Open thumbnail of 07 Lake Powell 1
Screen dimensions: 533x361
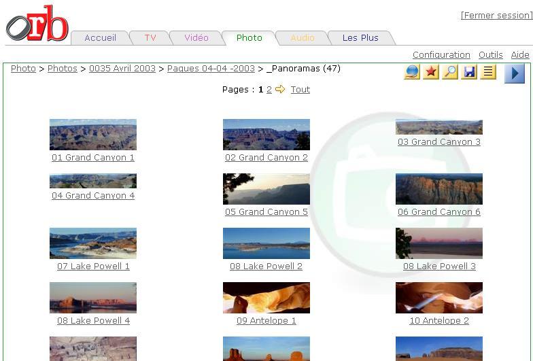tap(93, 243)
